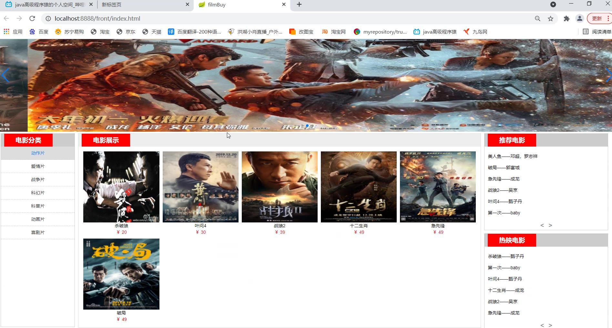Select the 科幻片 category
The height and width of the screenshot is (328, 612).
coord(38,193)
